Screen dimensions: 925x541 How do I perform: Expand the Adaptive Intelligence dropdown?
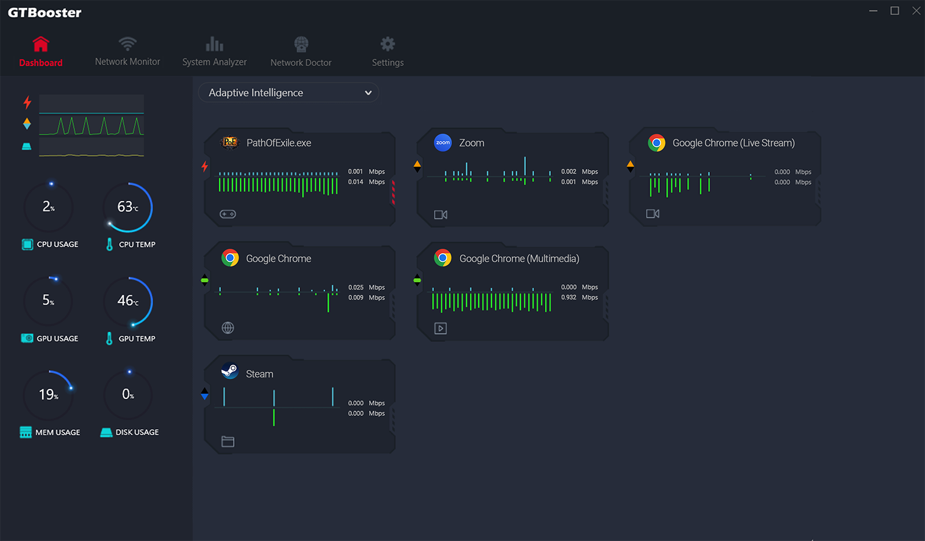[x=288, y=92]
